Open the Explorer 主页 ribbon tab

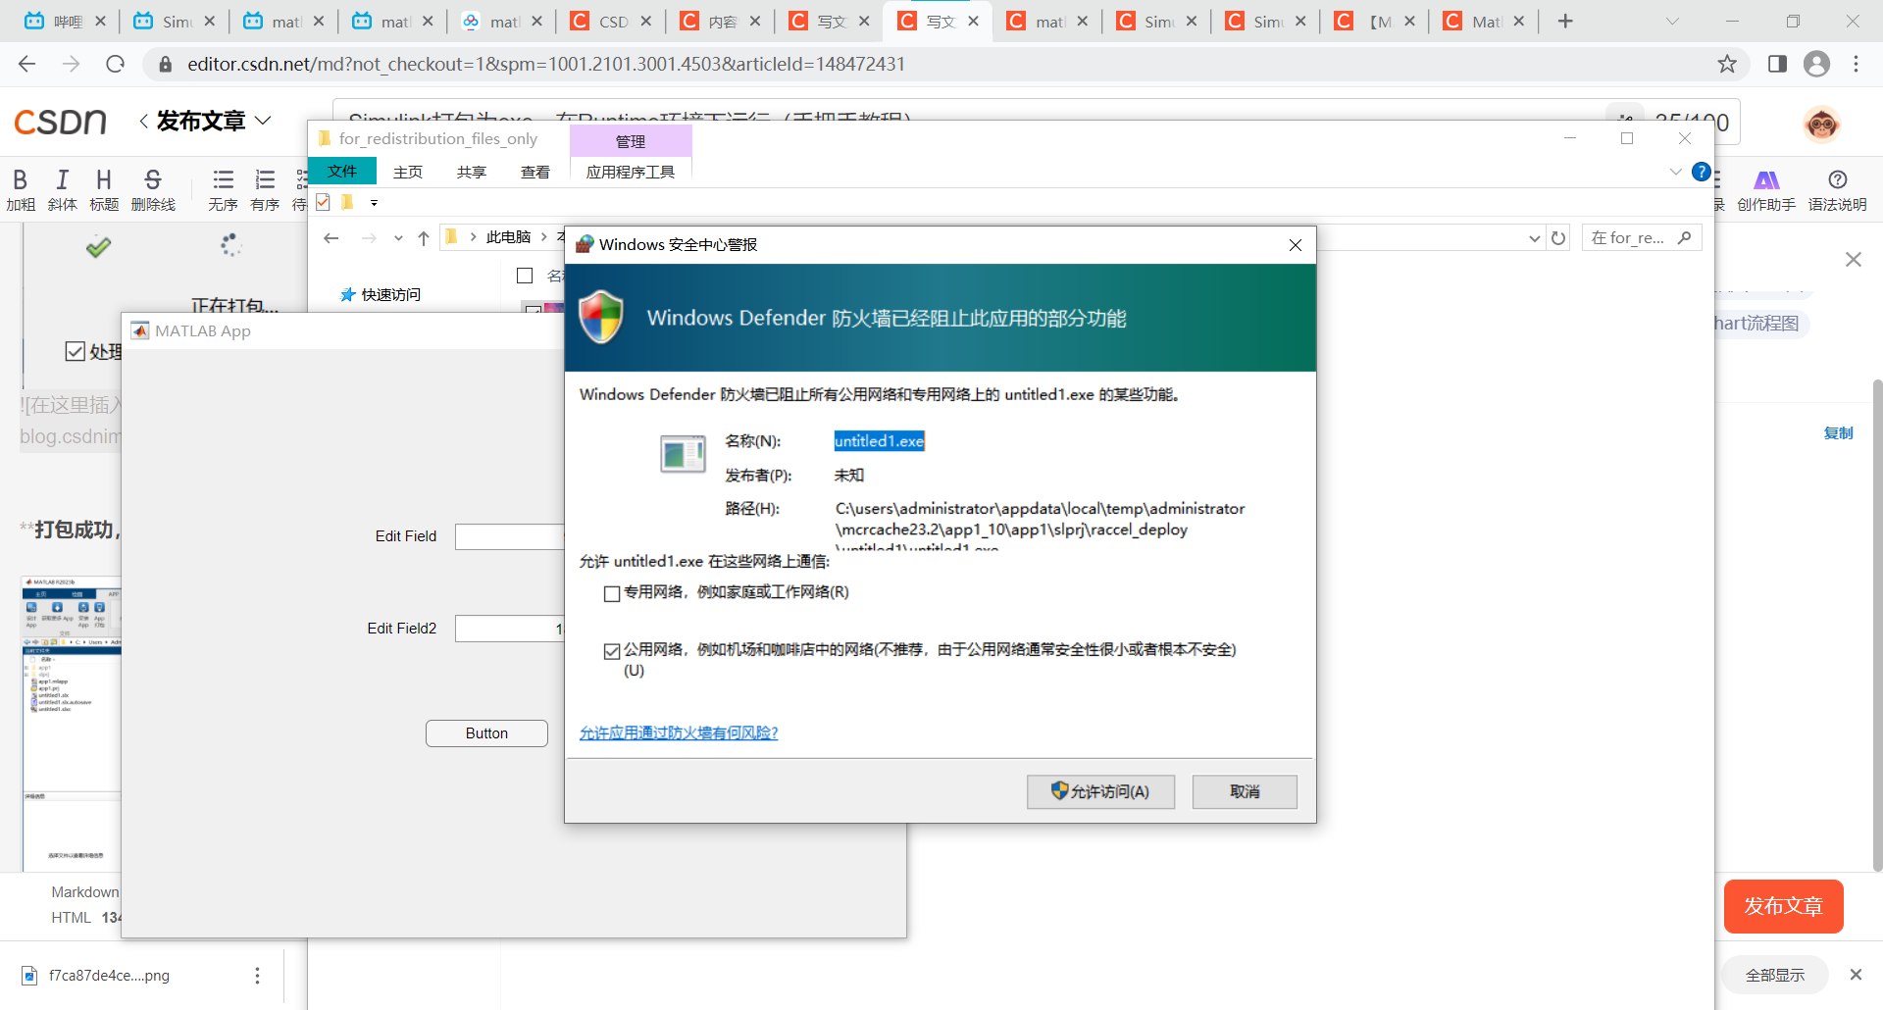click(x=408, y=172)
